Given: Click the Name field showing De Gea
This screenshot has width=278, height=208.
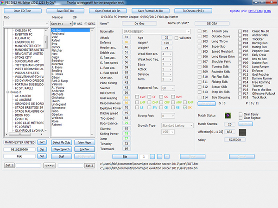Looking at the screenshot, I should click(139, 24).
